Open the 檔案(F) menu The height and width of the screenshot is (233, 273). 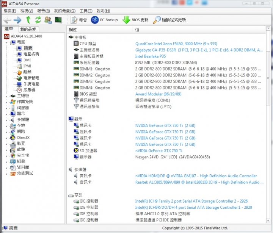point(10,11)
